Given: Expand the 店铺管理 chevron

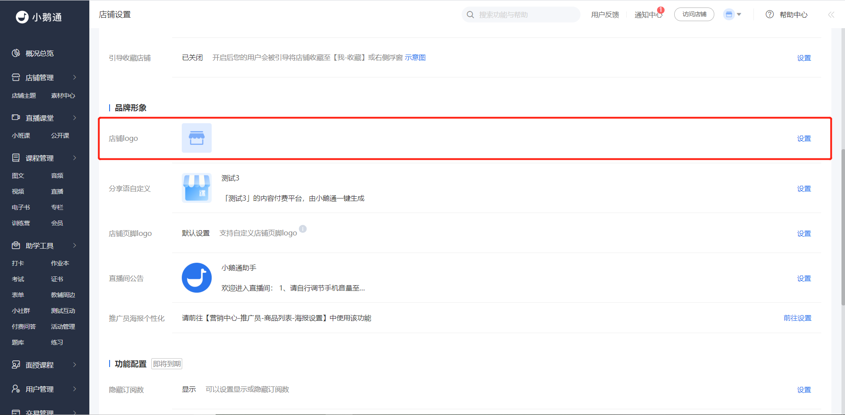Looking at the screenshot, I should (74, 77).
